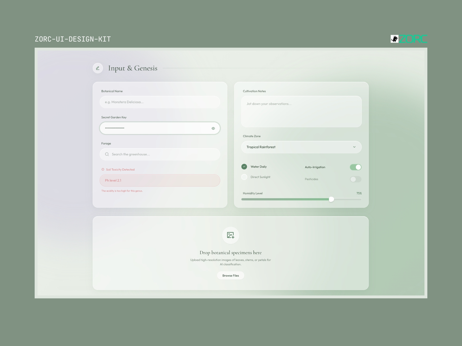Open the Climate Zone dropdown

pos(301,147)
